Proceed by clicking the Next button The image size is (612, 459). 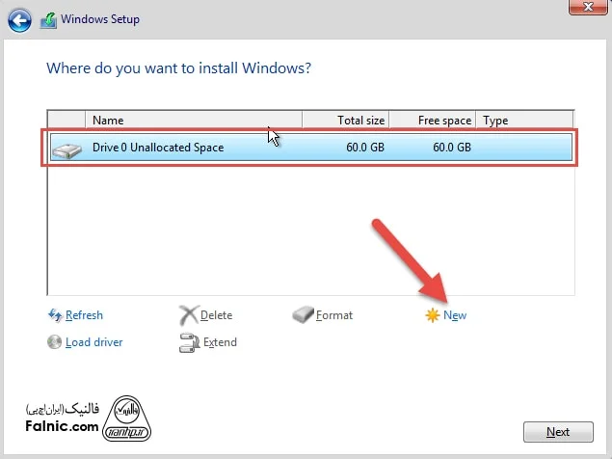point(557,432)
